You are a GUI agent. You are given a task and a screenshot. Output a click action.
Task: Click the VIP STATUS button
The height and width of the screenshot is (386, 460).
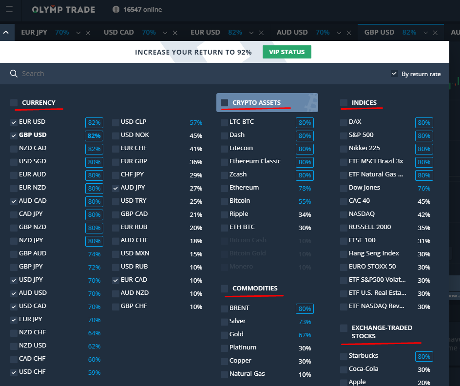[x=287, y=52]
